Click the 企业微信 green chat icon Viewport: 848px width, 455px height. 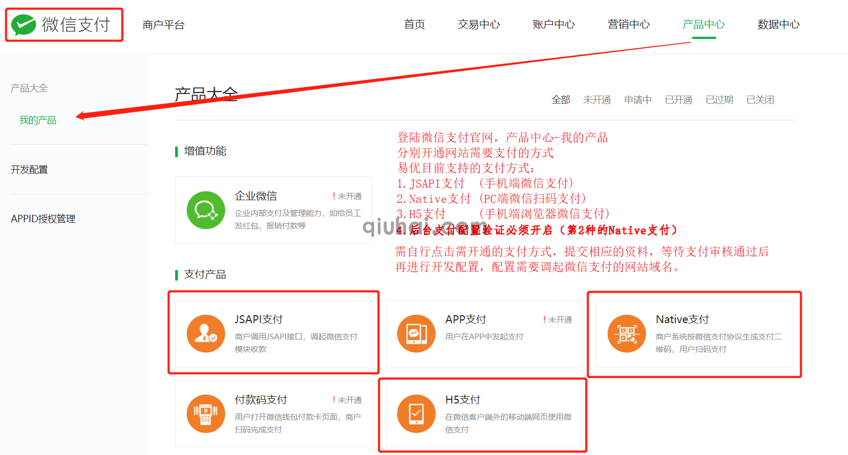(206, 210)
